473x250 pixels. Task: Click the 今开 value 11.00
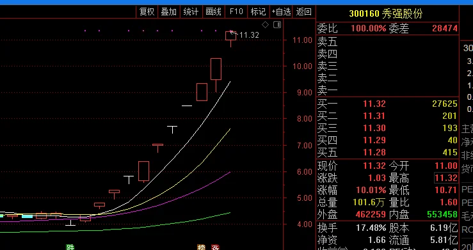click(446, 166)
